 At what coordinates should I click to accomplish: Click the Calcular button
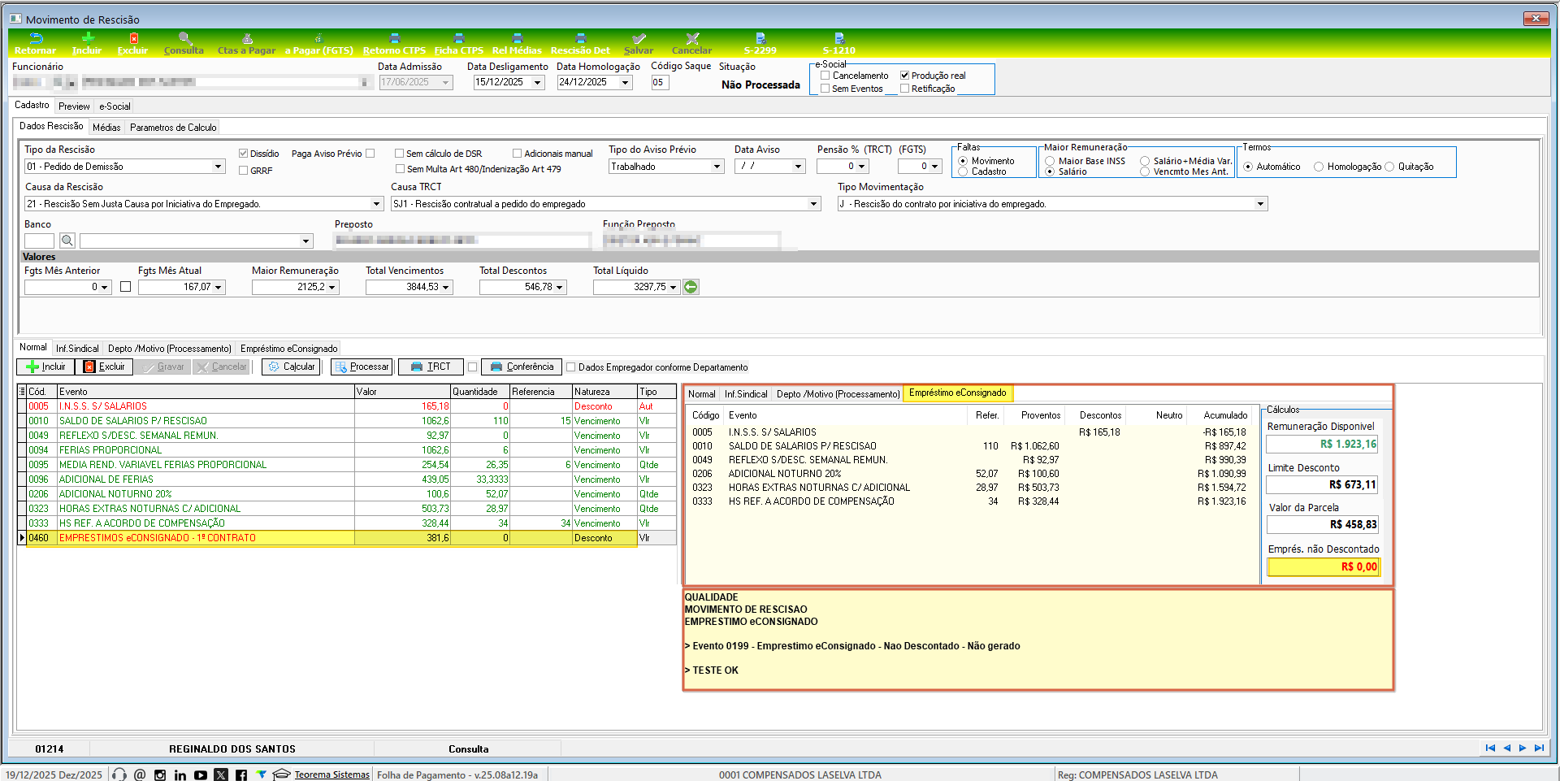pos(292,367)
